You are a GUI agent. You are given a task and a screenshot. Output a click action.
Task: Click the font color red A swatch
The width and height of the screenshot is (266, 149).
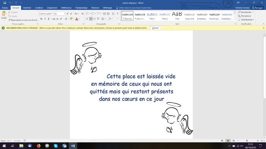pos(77,19)
